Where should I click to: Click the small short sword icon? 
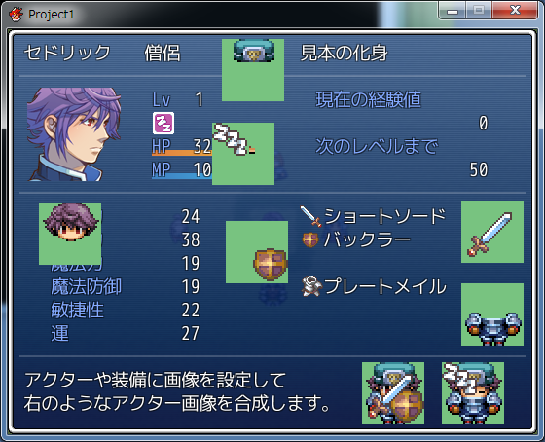click(310, 216)
